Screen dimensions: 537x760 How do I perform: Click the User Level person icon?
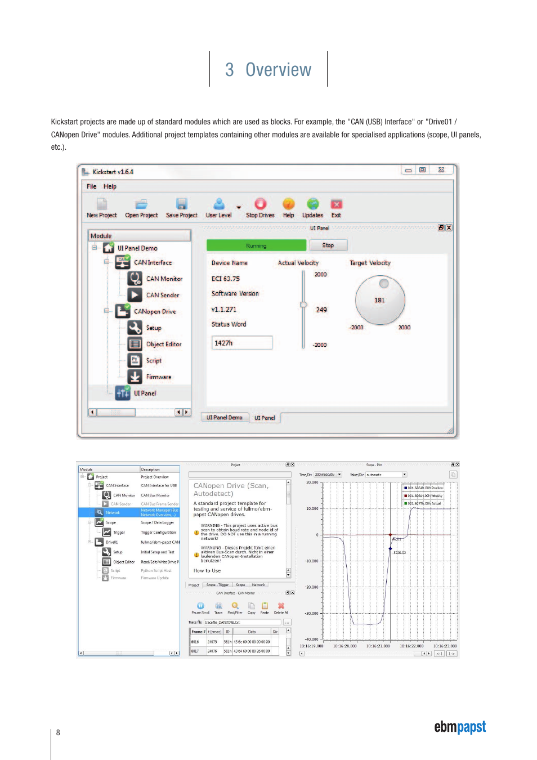tap(219, 204)
